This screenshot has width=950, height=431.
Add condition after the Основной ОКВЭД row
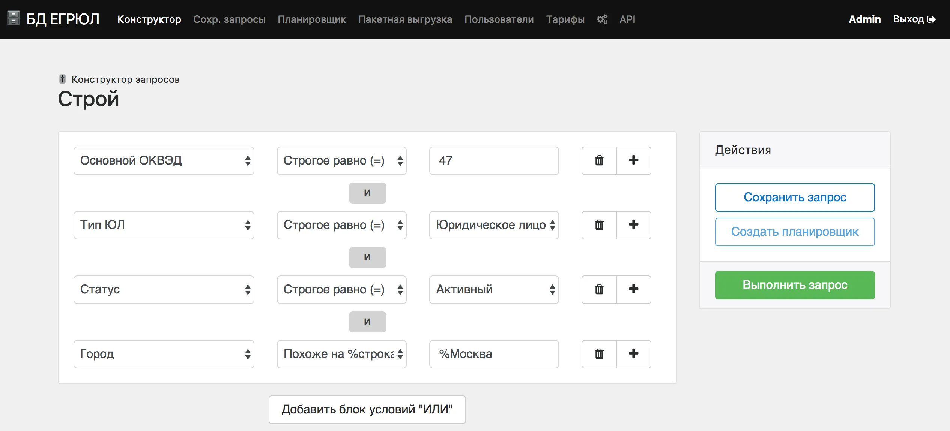[x=634, y=160]
